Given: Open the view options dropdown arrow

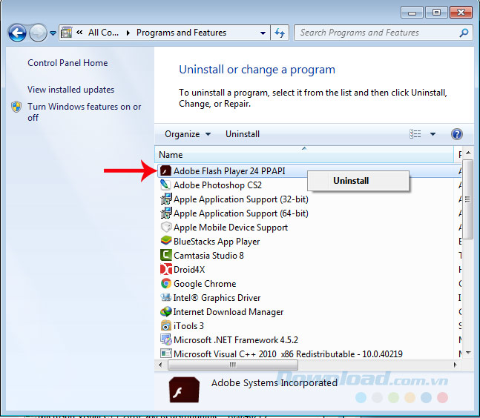Looking at the screenshot, I should tap(433, 134).
